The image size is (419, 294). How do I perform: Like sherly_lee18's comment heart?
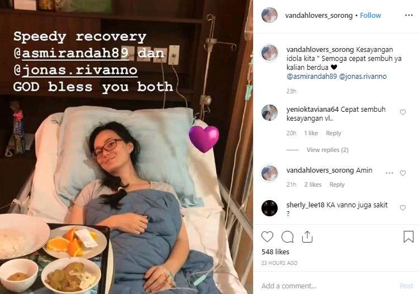402,208
